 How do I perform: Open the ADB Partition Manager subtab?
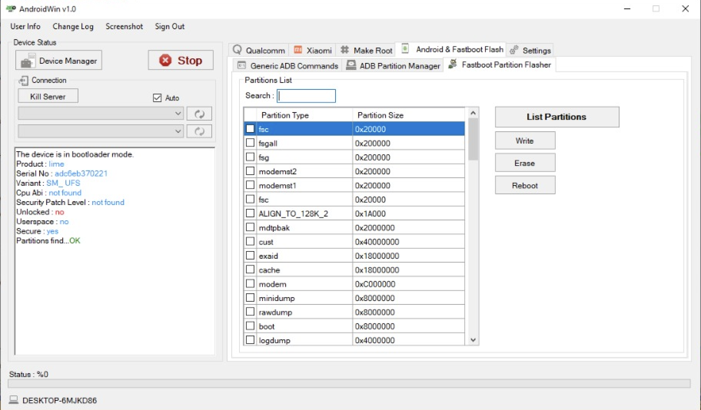(393, 66)
